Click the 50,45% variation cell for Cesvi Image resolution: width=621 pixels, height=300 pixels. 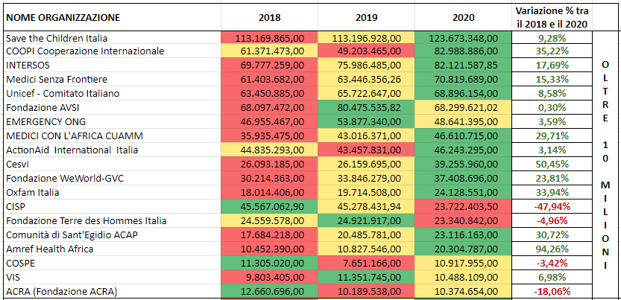click(552, 164)
